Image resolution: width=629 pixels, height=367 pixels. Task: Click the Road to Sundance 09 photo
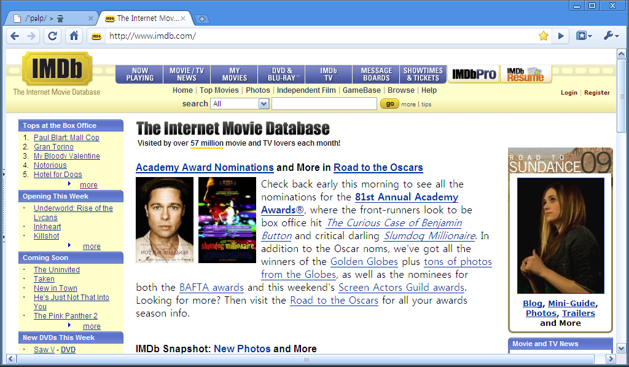(560, 235)
